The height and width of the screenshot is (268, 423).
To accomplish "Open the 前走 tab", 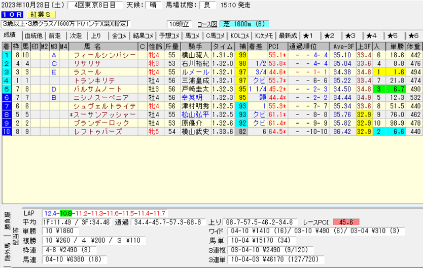I will click(x=55, y=35).
